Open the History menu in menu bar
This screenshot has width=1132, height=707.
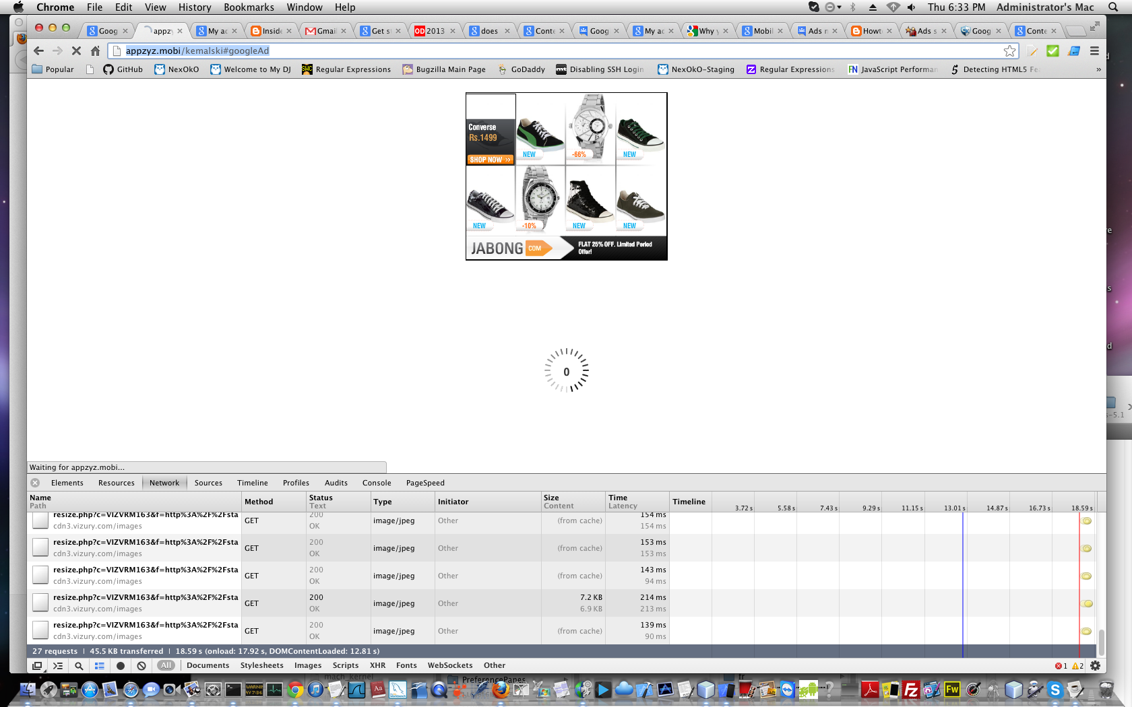(195, 7)
